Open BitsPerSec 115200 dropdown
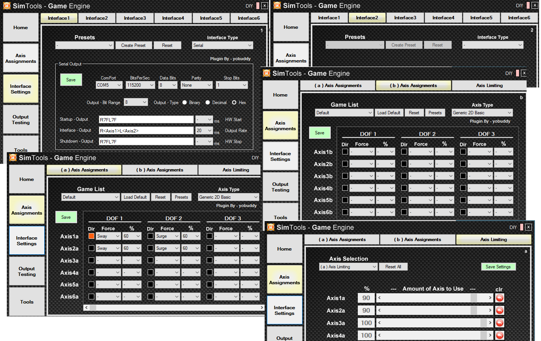This screenshot has width=541, height=341. coord(140,85)
